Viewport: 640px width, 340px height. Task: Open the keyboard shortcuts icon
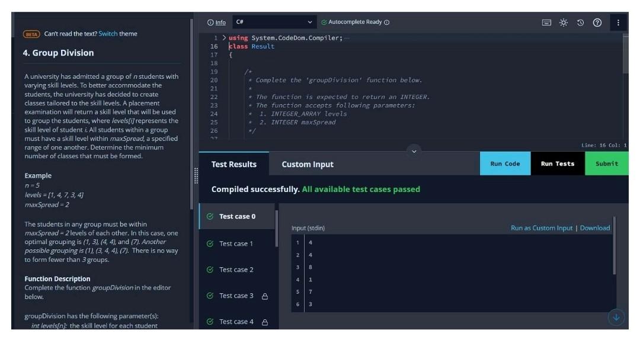[x=546, y=23]
